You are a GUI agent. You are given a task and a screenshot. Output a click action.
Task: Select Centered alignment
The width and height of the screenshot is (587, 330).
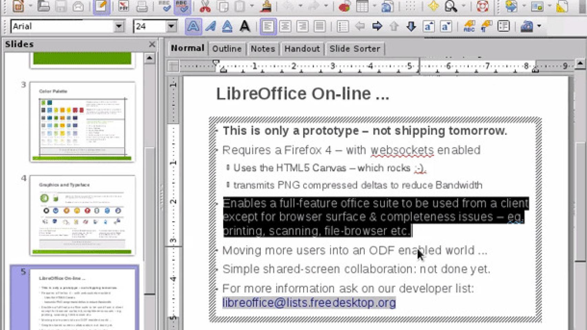[285, 26]
